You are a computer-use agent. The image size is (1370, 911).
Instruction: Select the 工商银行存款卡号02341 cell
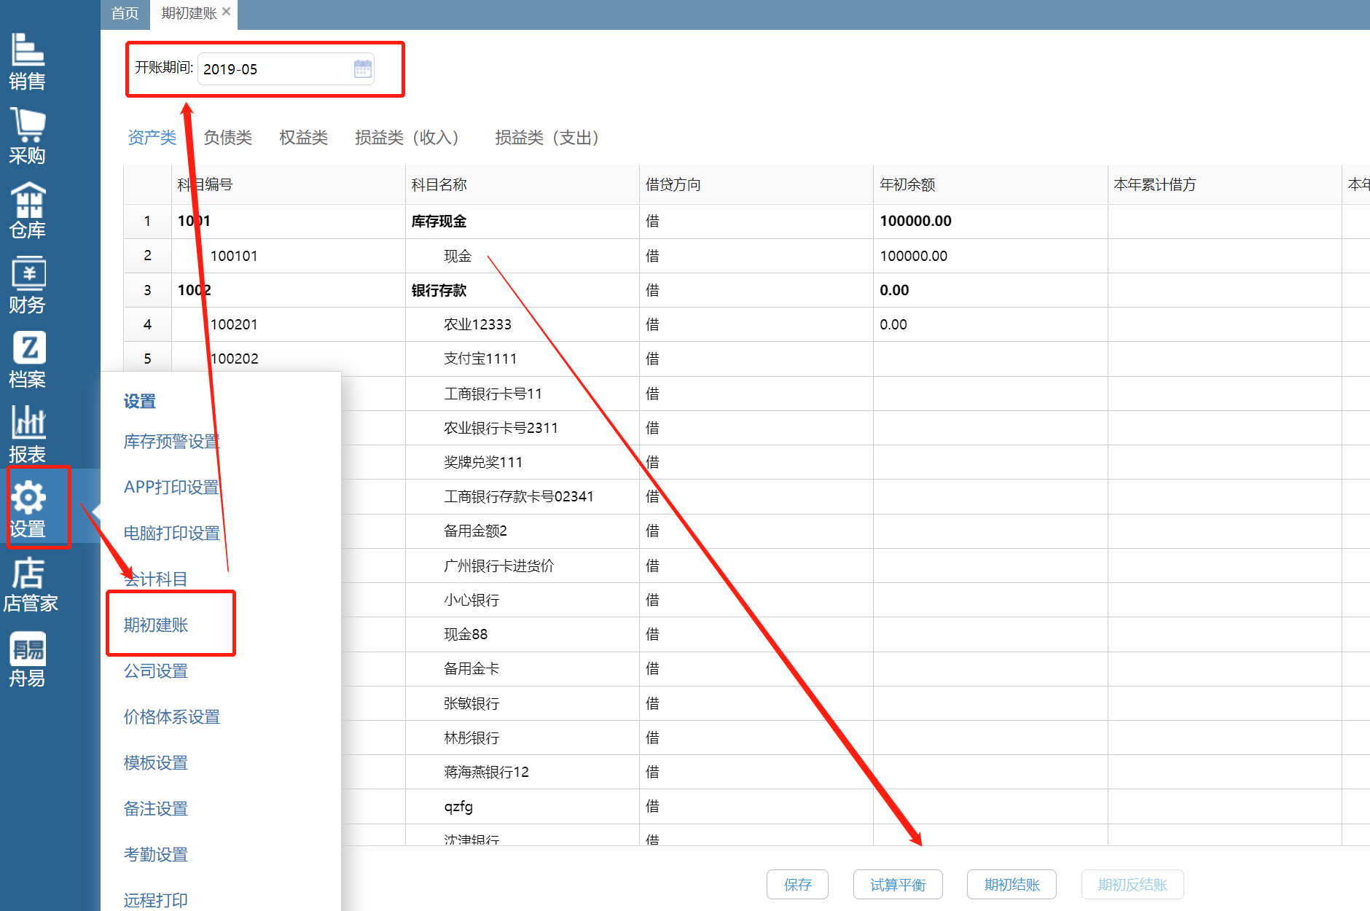pyautogui.click(x=522, y=496)
